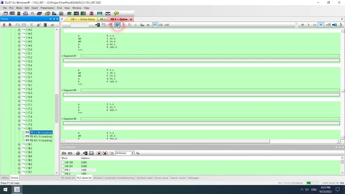Expand the I 18.1 tree node
The width and height of the screenshot is (345, 194).
[19, 144]
